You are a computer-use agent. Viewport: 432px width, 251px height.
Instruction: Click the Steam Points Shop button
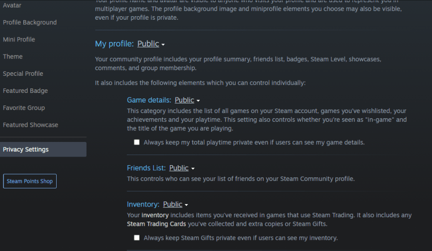(x=30, y=181)
